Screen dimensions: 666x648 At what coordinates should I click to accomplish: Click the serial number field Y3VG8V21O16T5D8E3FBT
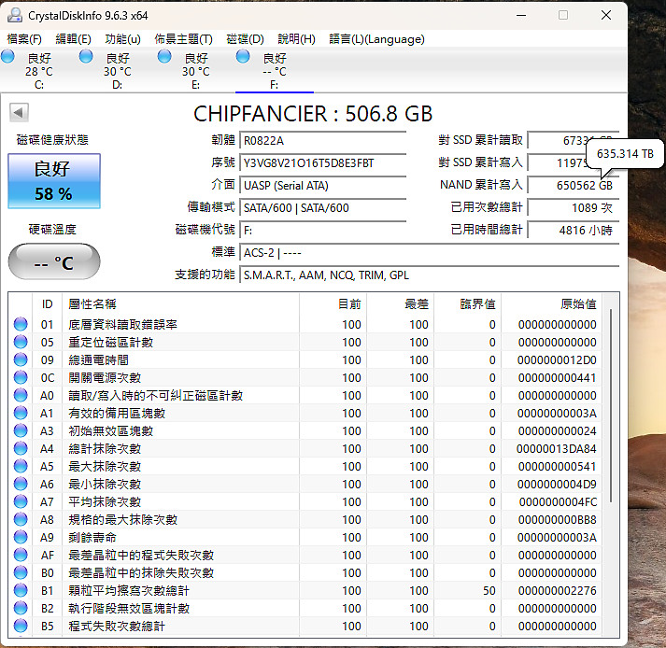[323, 163]
